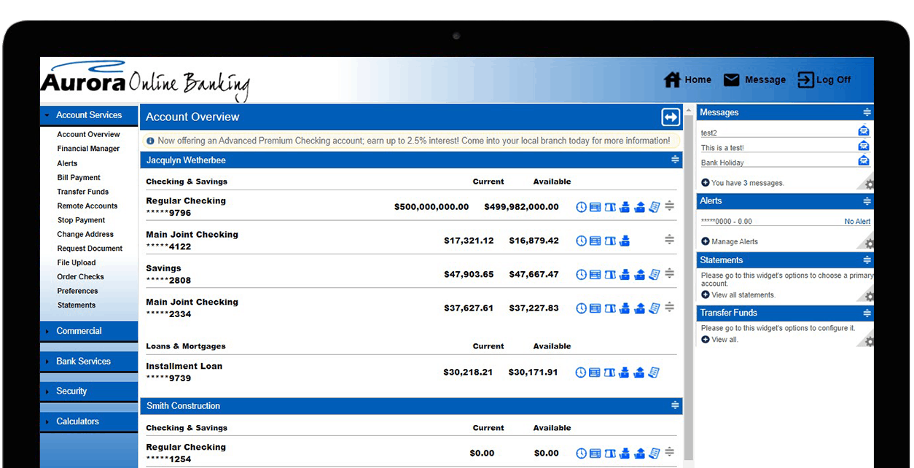Click the 'You have 3 messages' link
The width and height of the screenshot is (914, 468).
pyautogui.click(x=743, y=183)
